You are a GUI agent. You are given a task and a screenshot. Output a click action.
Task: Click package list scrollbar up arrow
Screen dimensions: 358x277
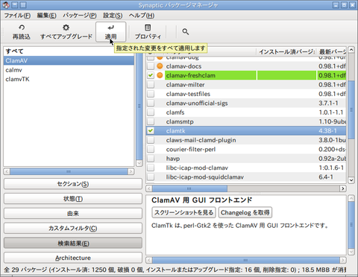[351, 50]
